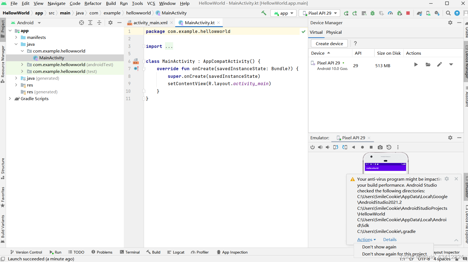Click the emulator Back triangle button

click(x=353, y=147)
